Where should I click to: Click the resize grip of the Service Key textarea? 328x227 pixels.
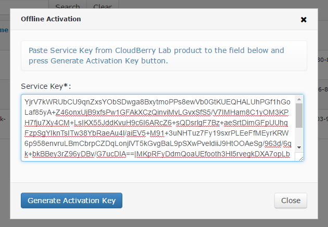coord(300,158)
